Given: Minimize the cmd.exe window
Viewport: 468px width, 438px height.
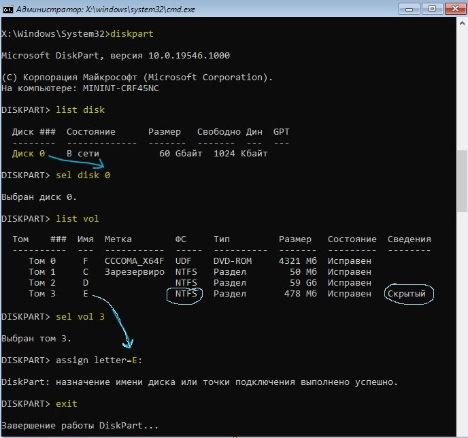Looking at the screenshot, I should point(409,10).
